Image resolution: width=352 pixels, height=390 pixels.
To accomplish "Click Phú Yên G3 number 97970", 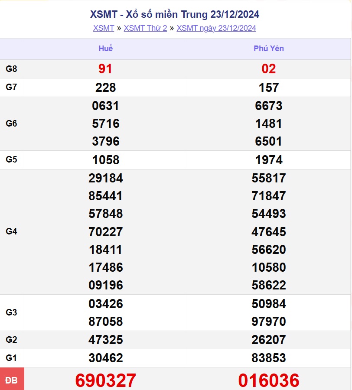I will (269, 322).
